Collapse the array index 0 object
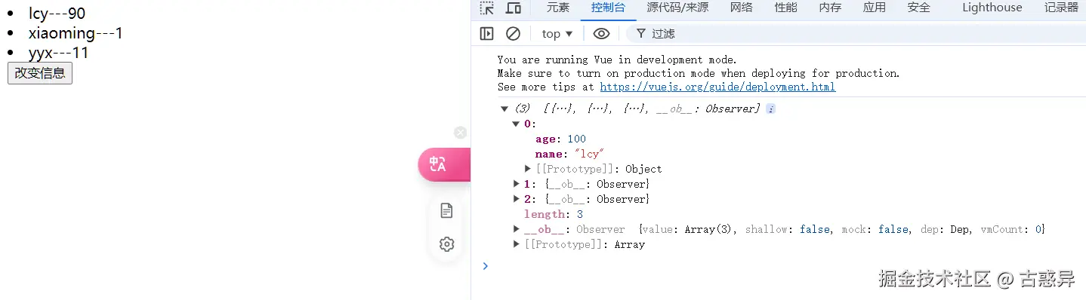This screenshot has height=300, width=1086. (517, 124)
